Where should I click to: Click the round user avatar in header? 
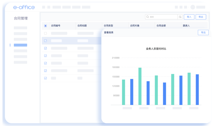(193, 7)
